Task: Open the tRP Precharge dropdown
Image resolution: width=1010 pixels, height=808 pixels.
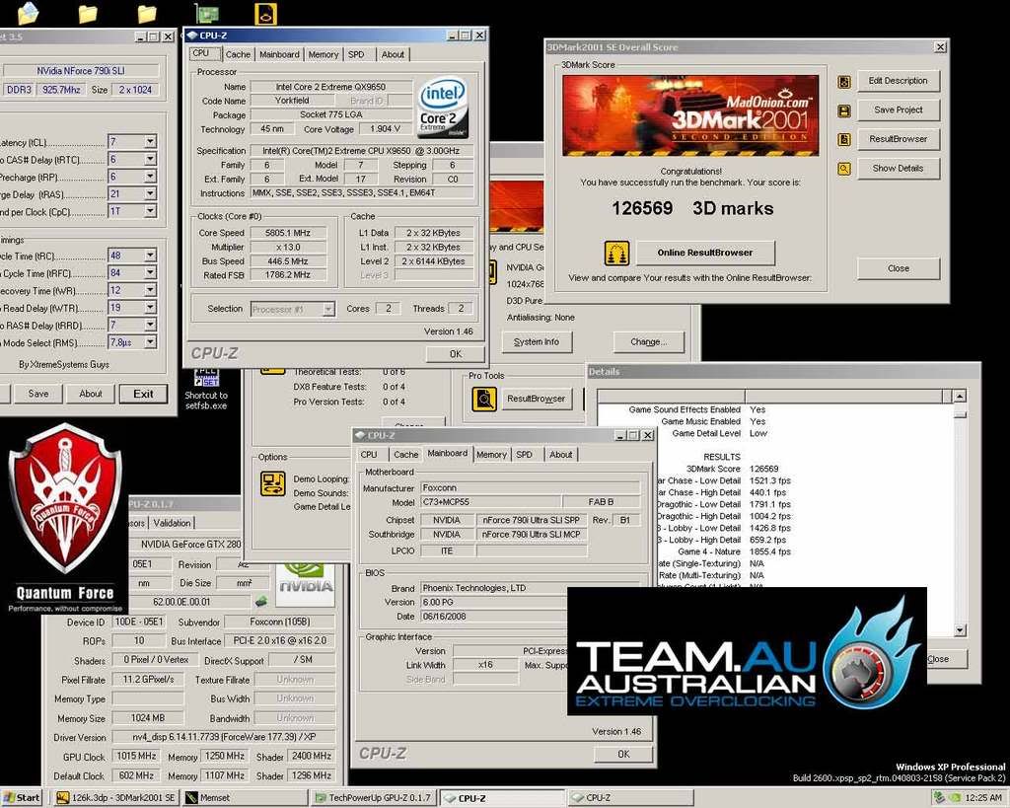Action: 150,177
